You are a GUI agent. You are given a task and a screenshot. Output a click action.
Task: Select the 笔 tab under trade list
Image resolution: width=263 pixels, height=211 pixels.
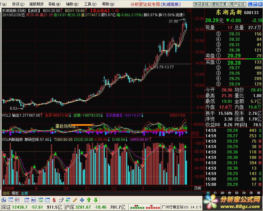pos(208,193)
